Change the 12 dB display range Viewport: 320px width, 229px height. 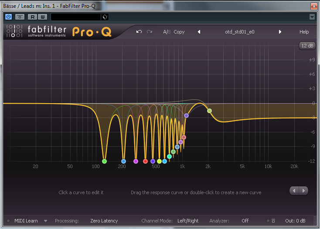(307, 46)
